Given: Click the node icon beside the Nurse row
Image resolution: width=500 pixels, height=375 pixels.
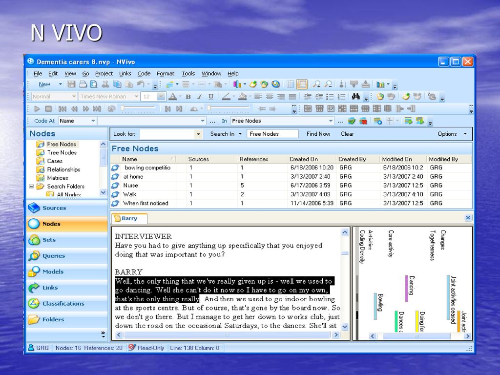Looking at the screenshot, I should click(115, 186).
